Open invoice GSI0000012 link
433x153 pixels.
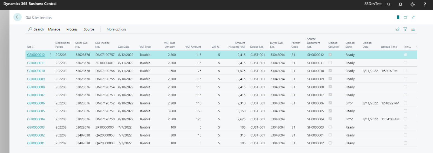(36, 55)
